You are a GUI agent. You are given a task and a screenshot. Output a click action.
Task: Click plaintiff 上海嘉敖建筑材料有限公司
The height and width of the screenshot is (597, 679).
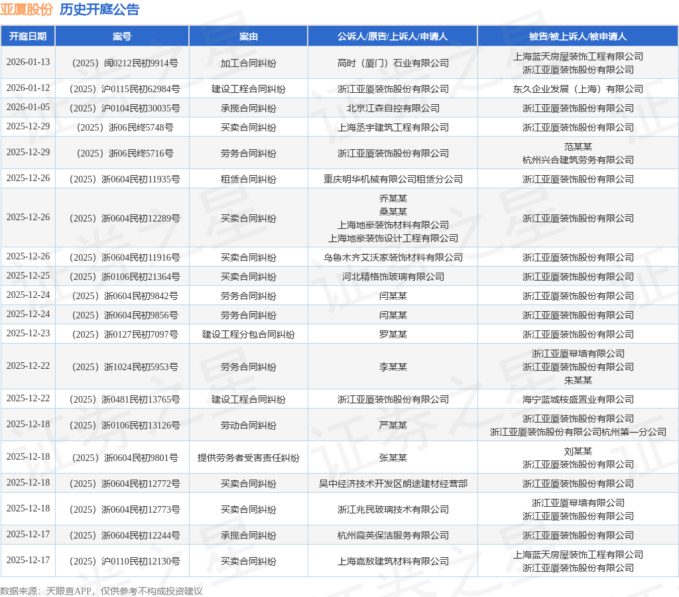pyautogui.click(x=393, y=561)
